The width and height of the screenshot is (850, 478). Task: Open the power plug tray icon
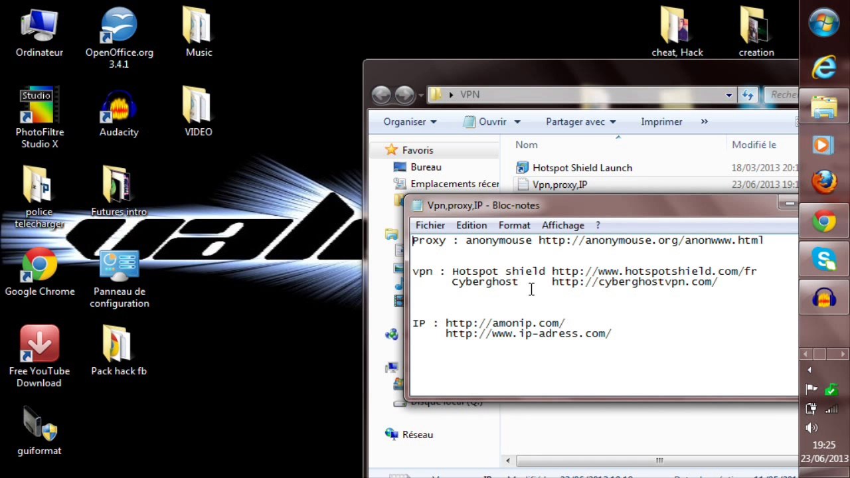pos(811,409)
